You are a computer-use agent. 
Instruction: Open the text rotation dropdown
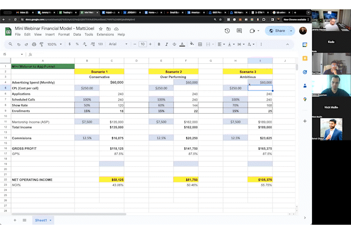251,44
